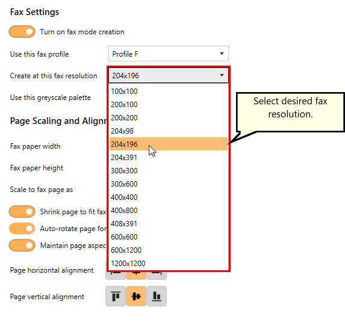Click the fax resolution dropdown arrow
The image size is (345, 322).
pyautogui.click(x=222, y=75)
